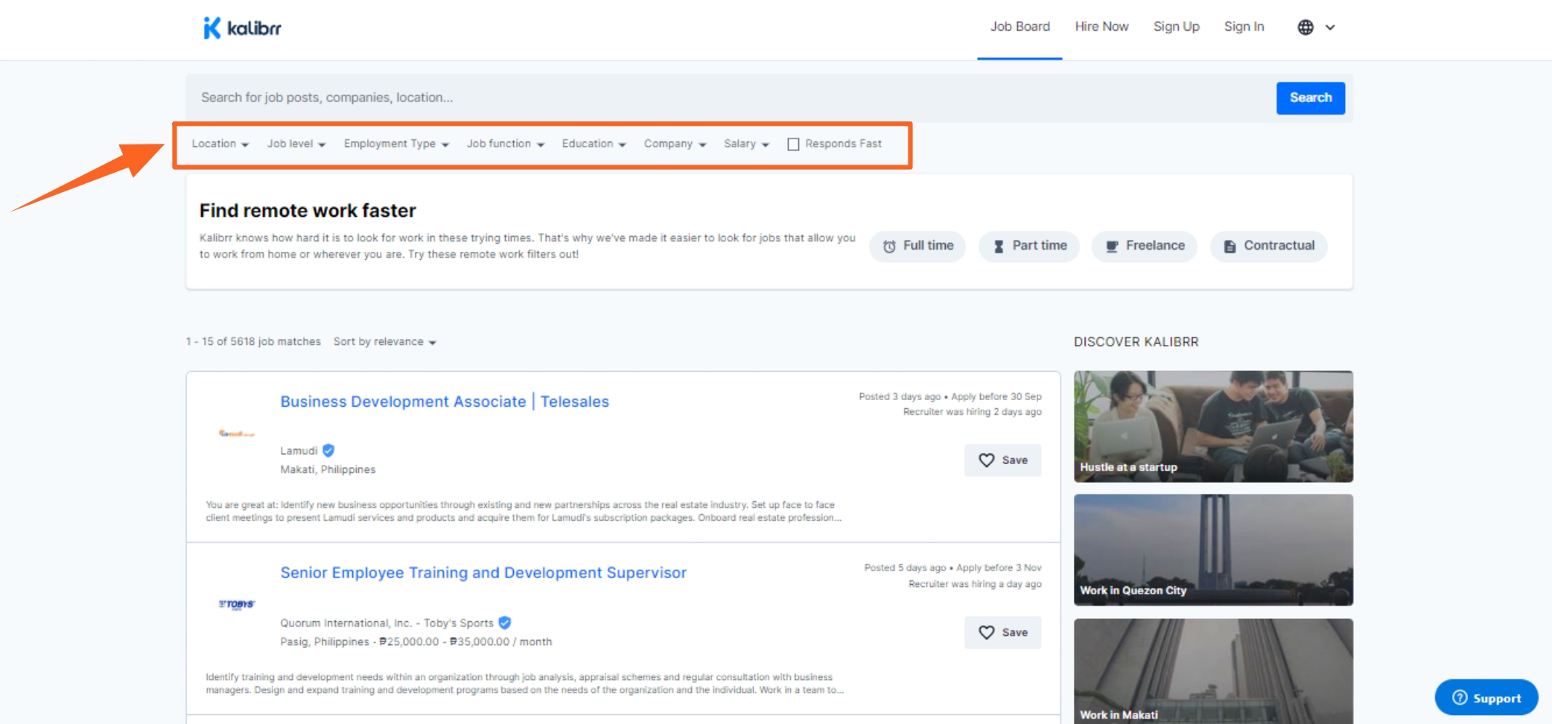Open the Salary filter dropdown
The height and width of the screenshot is (724, 1552).
[745, 144]
